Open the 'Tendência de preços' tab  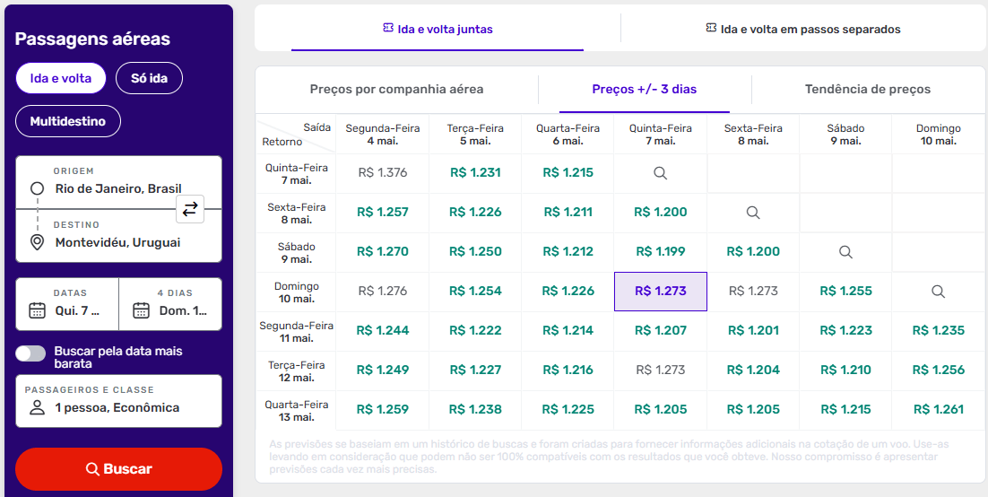(867, 89)
